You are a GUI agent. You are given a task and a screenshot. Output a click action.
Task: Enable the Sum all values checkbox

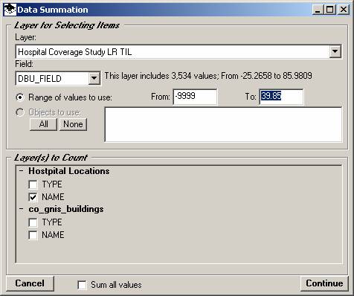[x=82, y=285]
